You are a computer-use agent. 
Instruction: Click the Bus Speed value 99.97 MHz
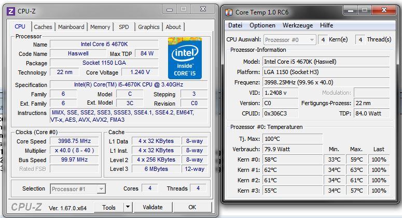pyautogui.click(x=74, y=159)
